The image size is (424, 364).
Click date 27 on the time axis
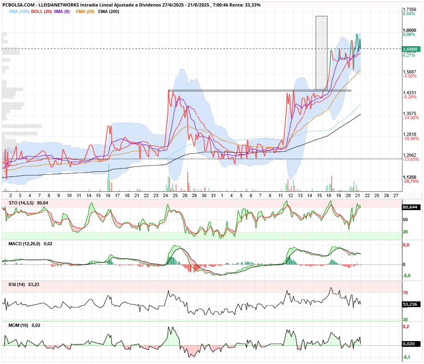coord(396,195)
